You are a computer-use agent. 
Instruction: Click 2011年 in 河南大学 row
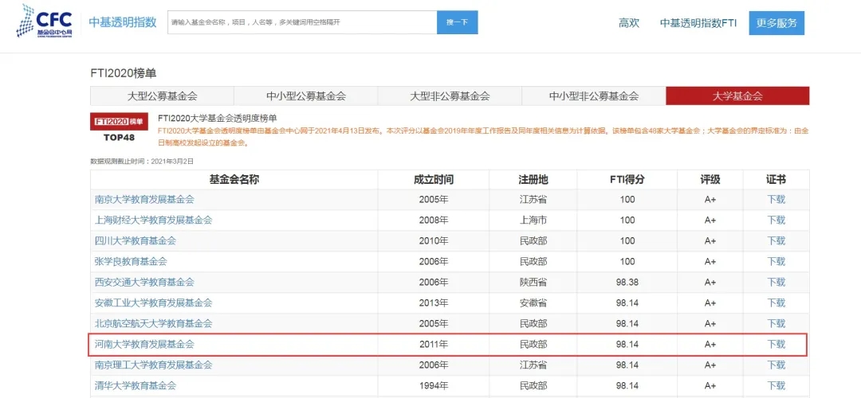[x=433, y=345]
